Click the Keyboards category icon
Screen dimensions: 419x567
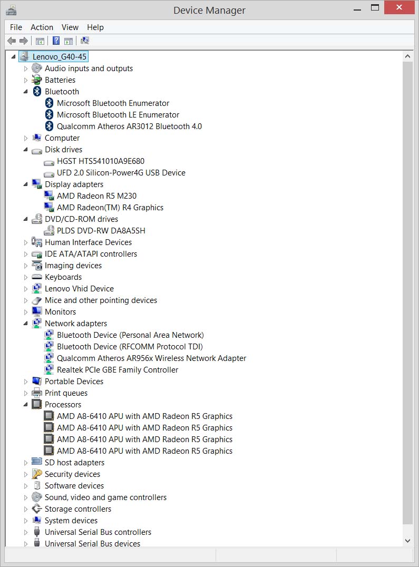(36, 277)
